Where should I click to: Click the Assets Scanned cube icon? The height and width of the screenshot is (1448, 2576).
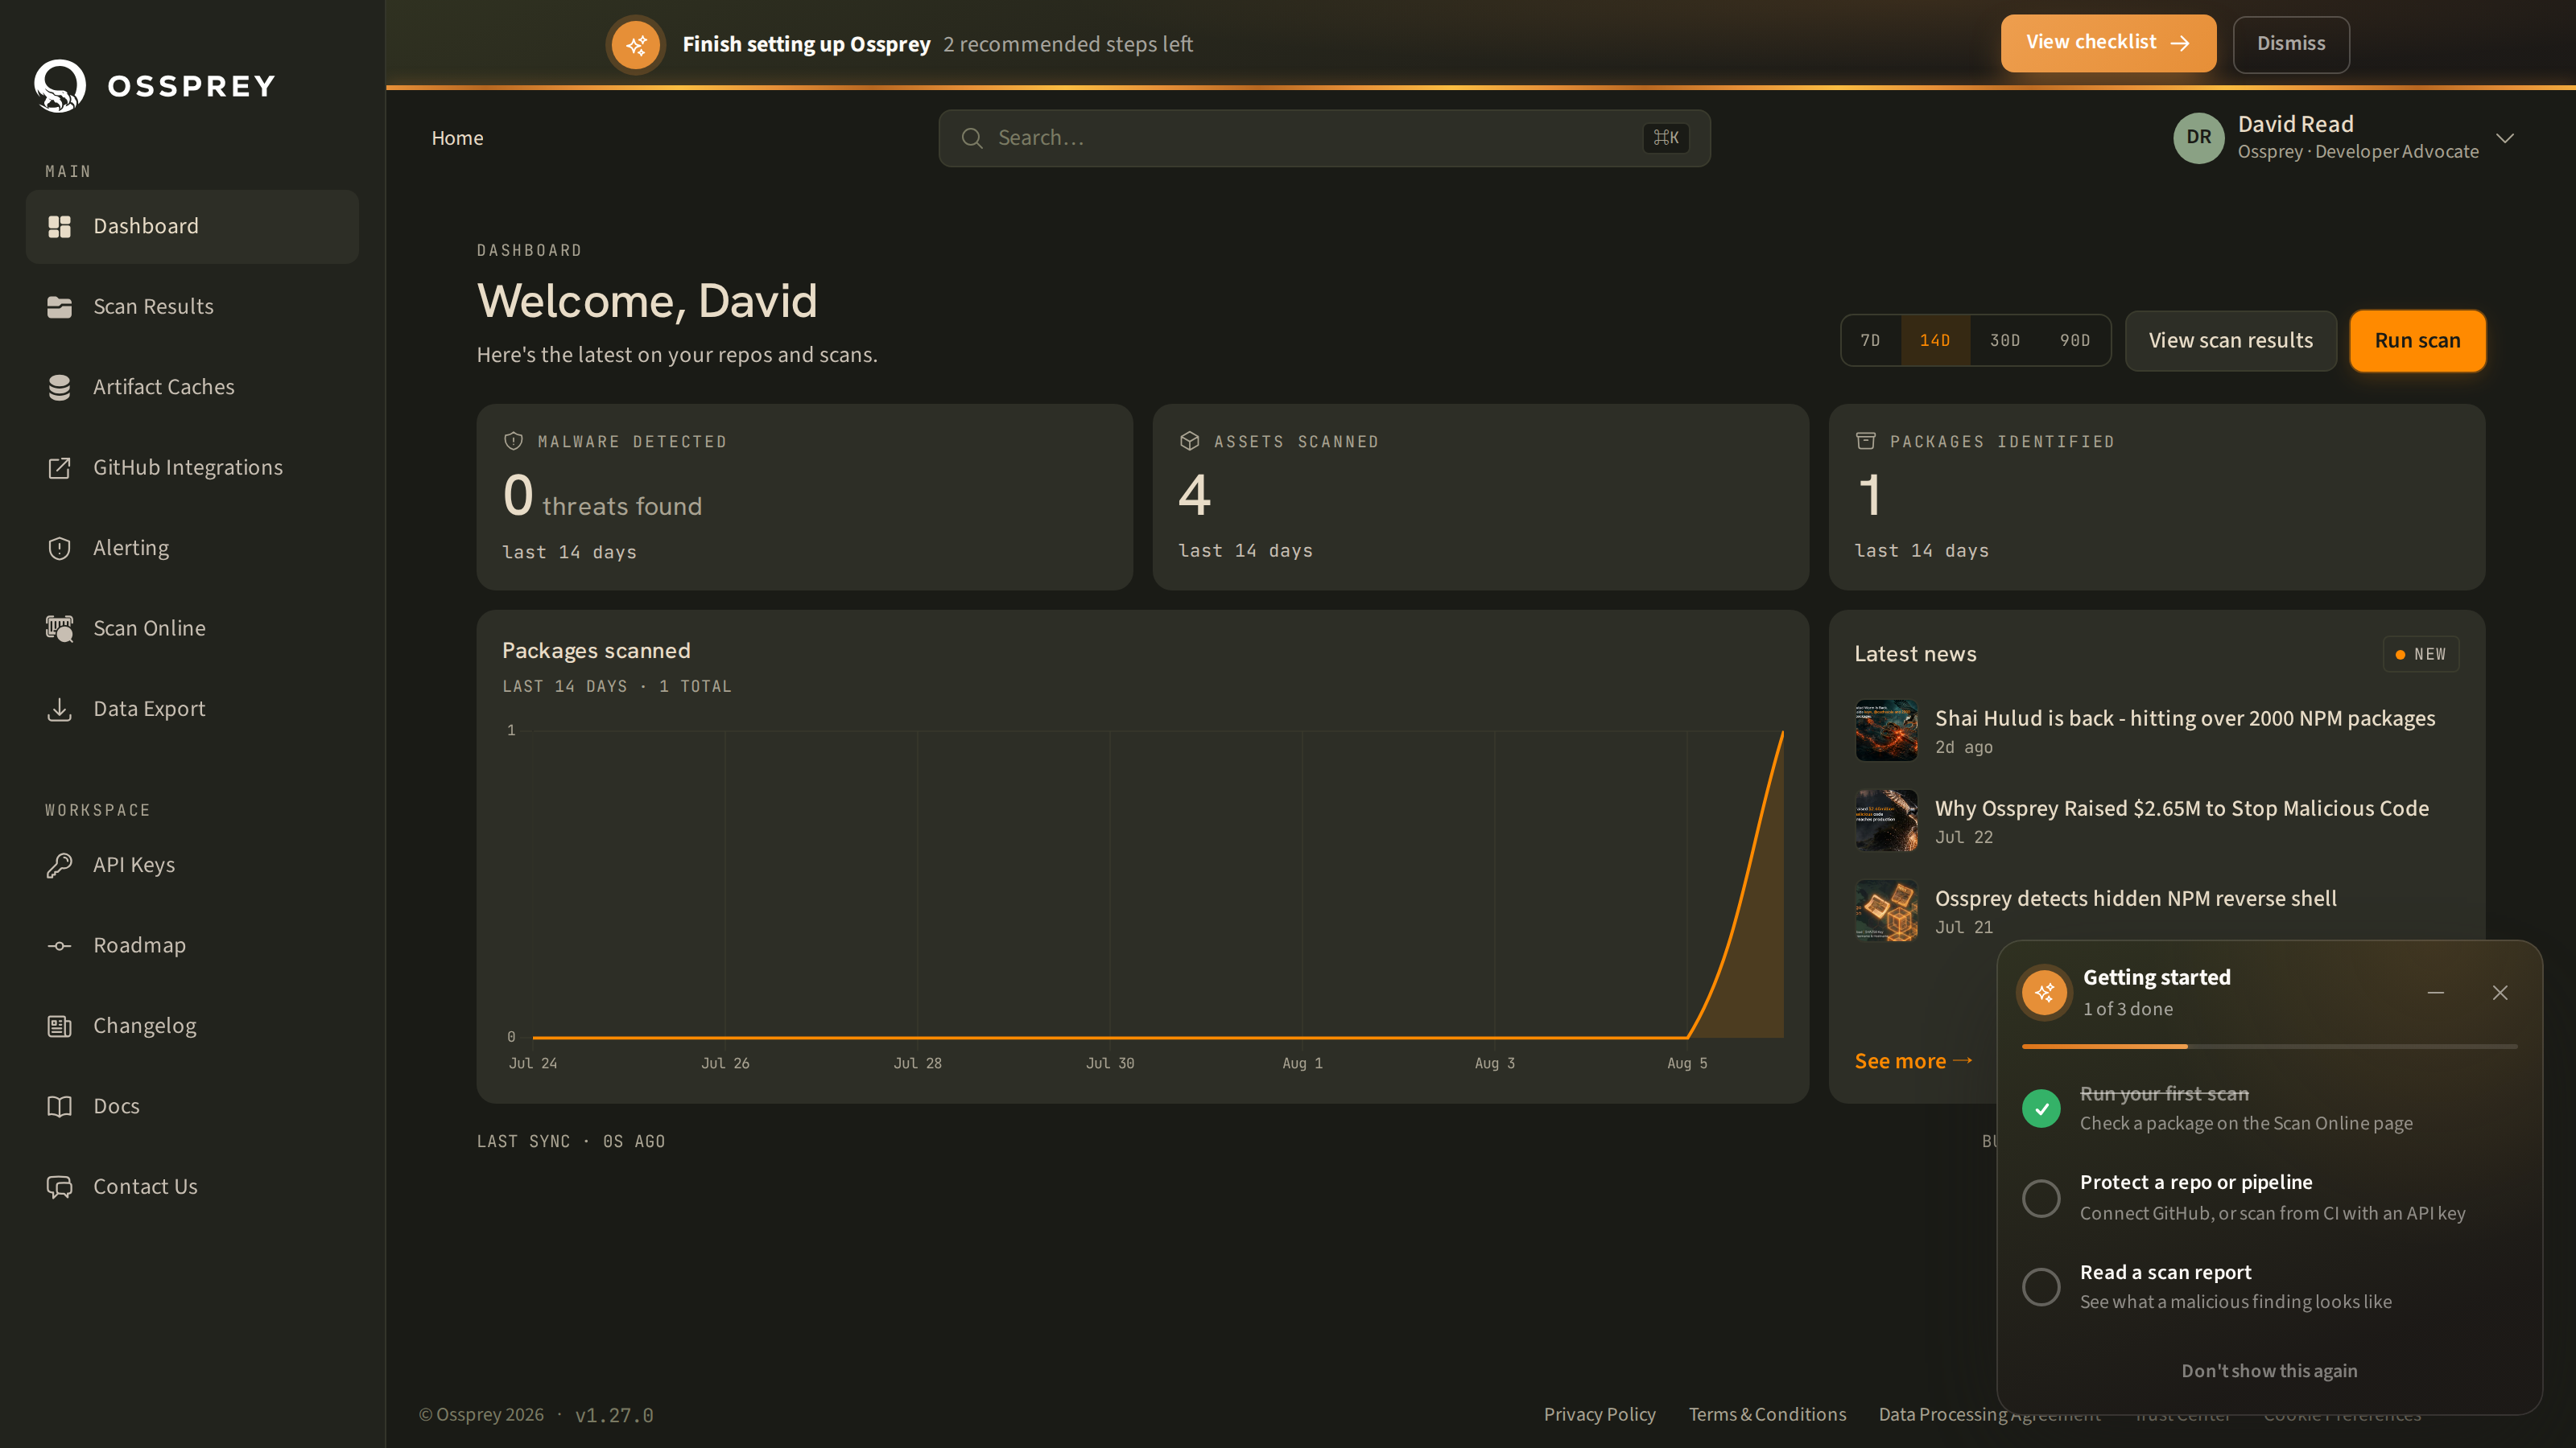pos(1190,441)
